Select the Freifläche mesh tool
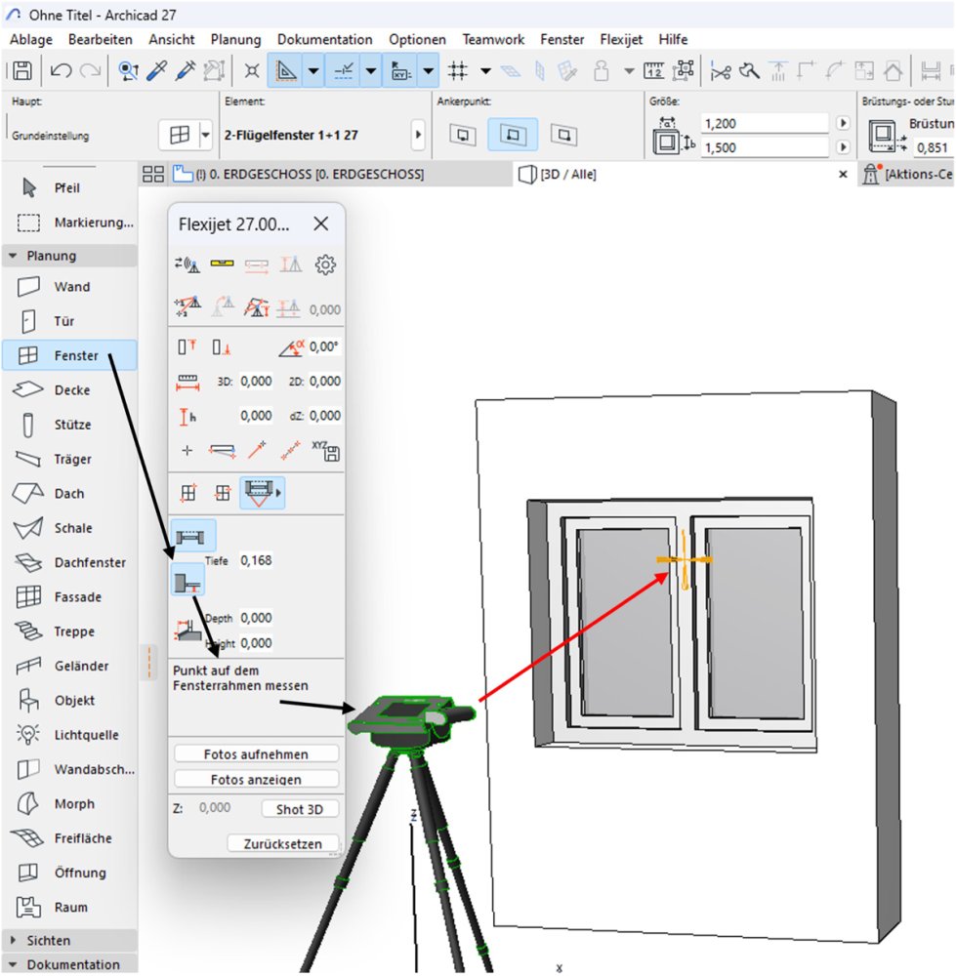 click(x=68, y=838)
